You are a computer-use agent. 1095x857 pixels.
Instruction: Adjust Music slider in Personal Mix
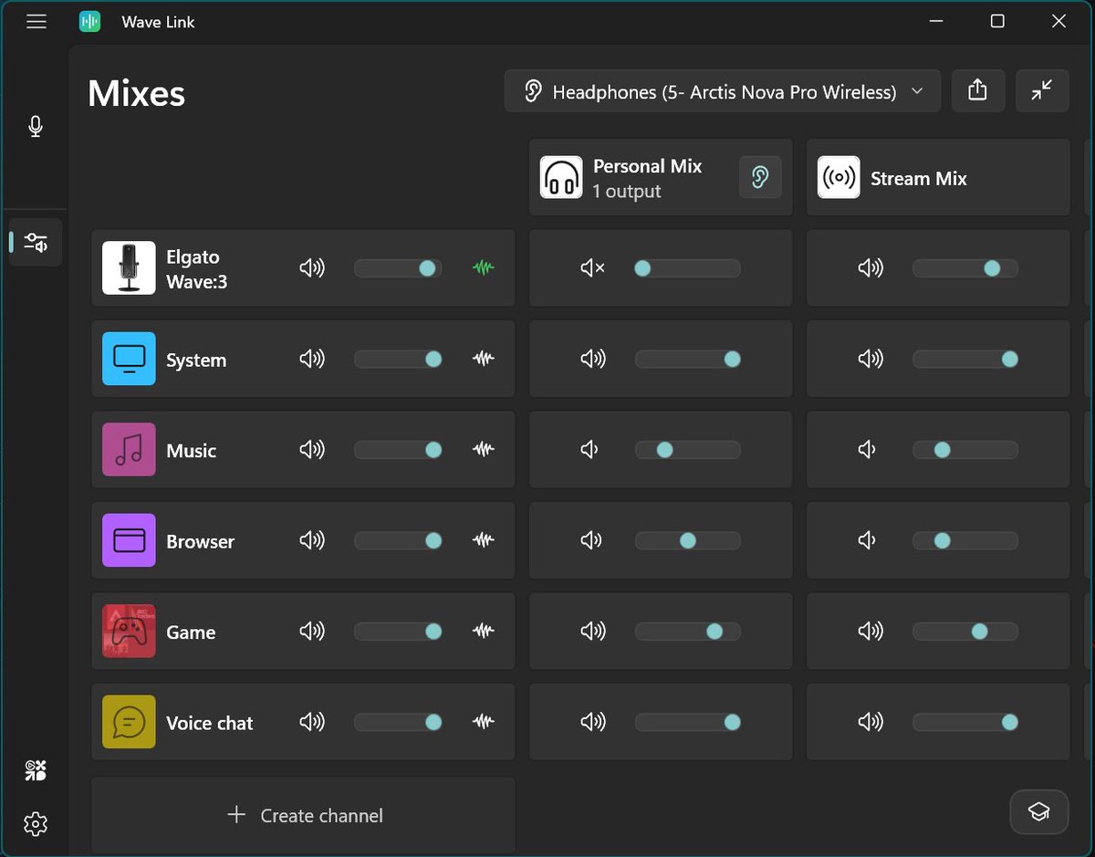click(x=688, y=449)
